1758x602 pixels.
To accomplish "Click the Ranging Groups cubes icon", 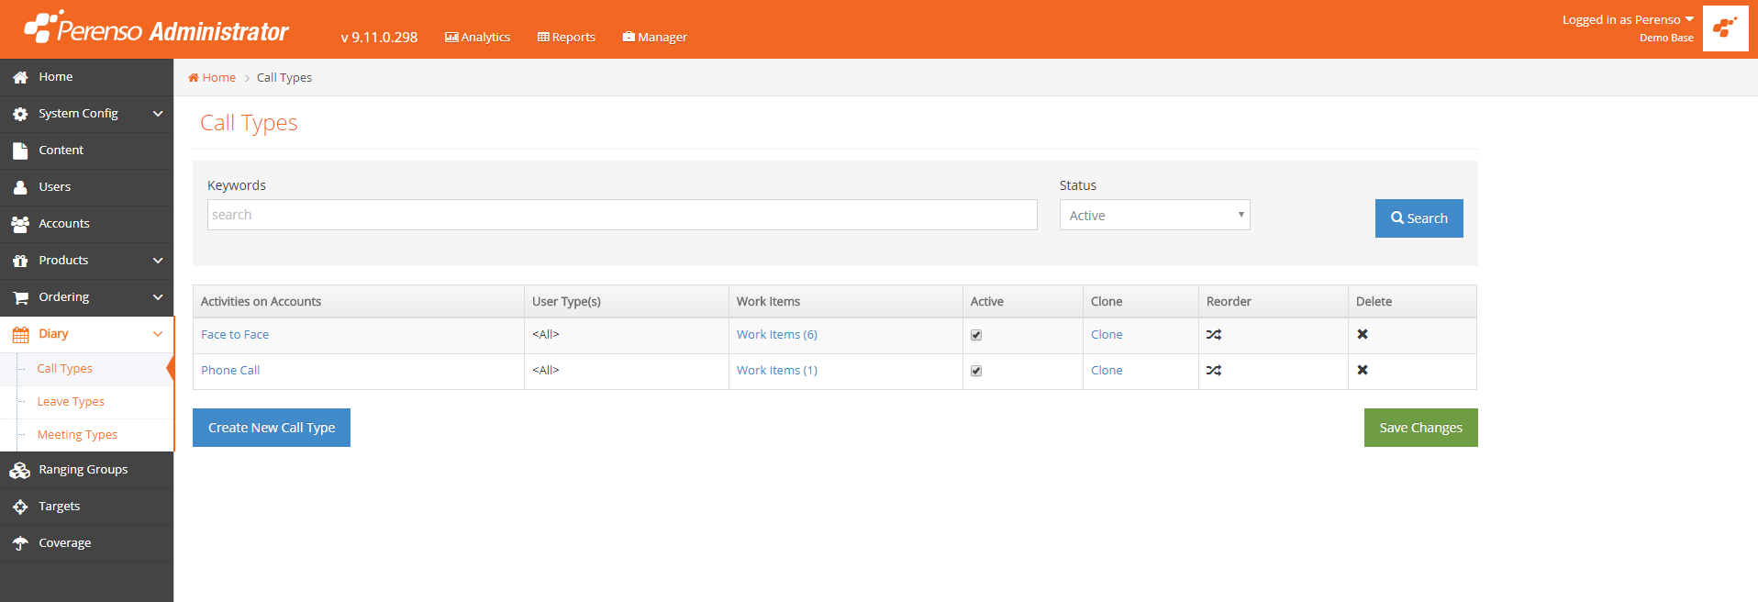I will point(20,471).
